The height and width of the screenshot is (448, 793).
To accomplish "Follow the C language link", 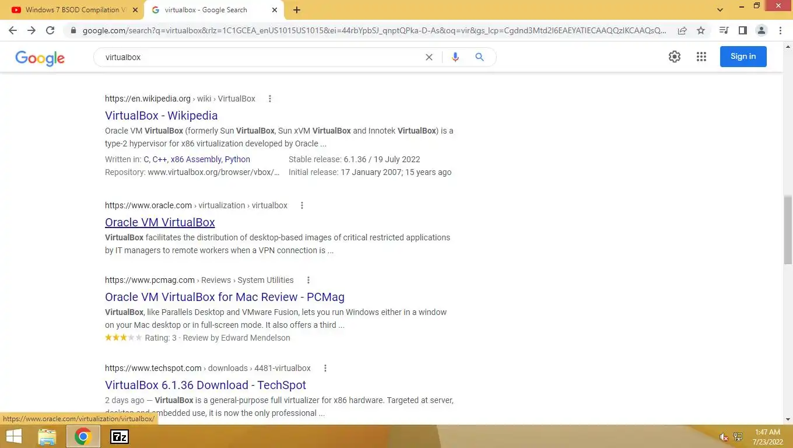I will click(146, 159).
